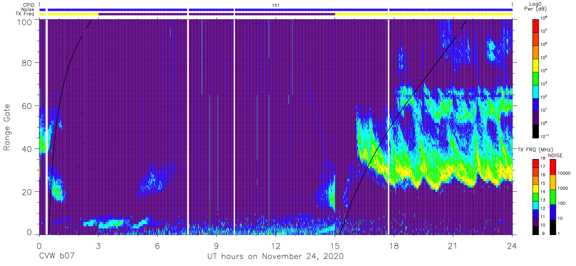
Task: Click the 6 hour x-axis tick label
Action: (x=157, y=245)
